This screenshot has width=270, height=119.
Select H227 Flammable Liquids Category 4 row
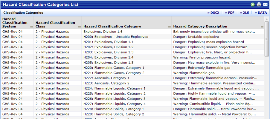point(132,104)
